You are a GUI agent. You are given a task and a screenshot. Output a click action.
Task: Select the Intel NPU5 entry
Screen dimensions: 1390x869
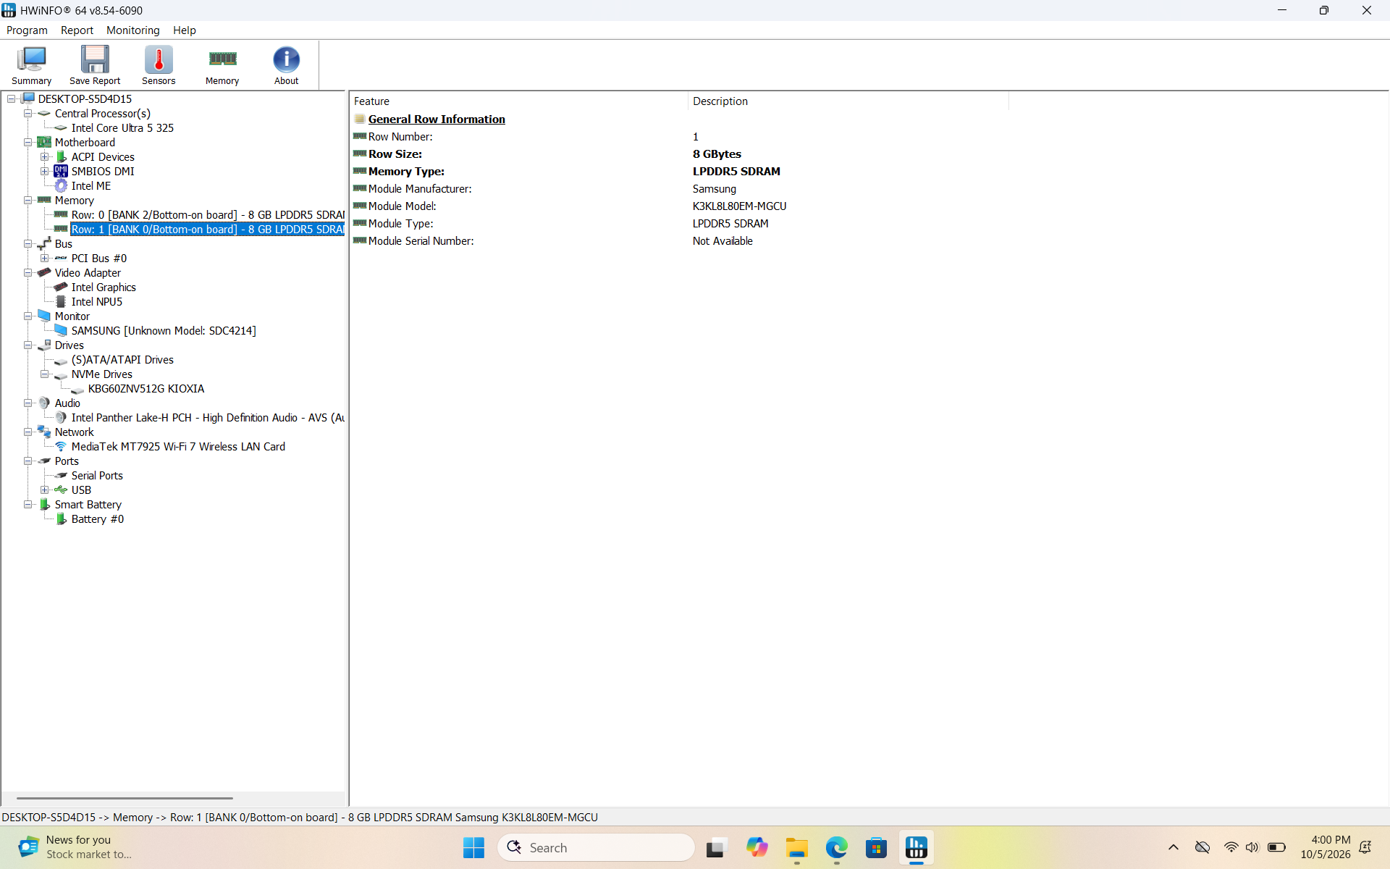point(96,302)
